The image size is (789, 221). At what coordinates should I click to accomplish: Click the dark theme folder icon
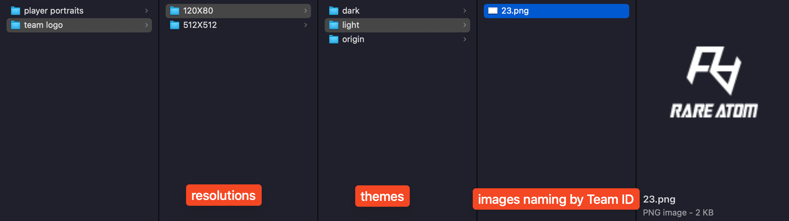coord(333,11)
